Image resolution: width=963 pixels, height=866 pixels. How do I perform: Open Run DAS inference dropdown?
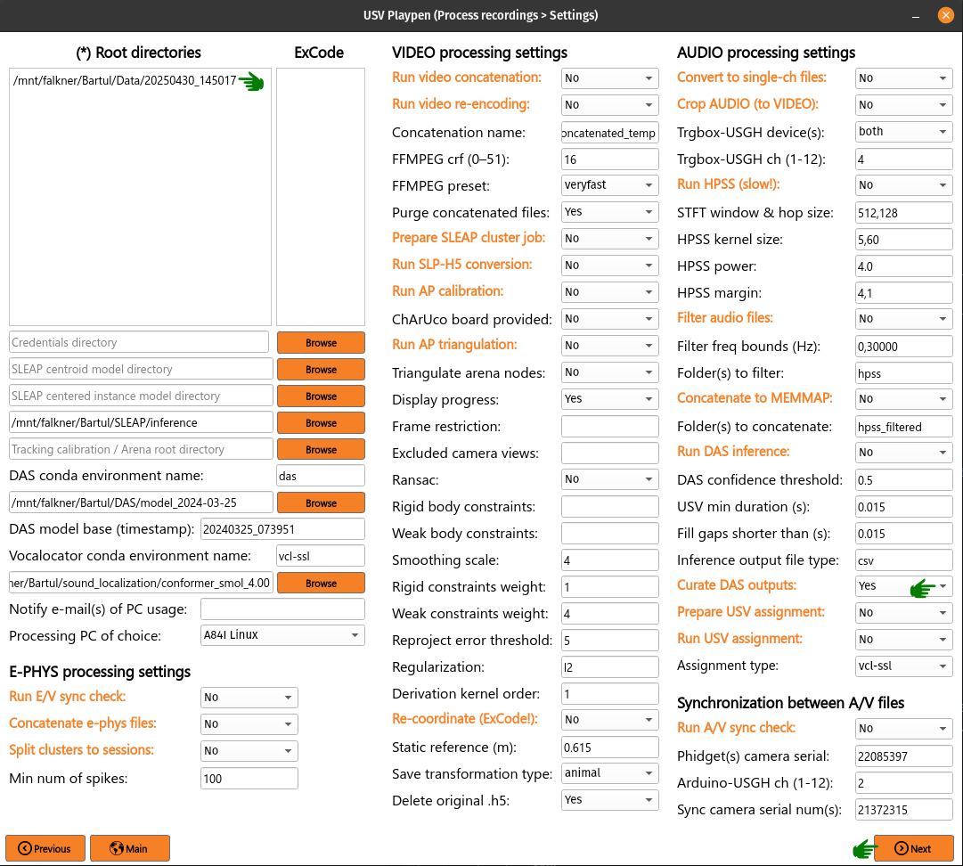click(x=903, y=452)
